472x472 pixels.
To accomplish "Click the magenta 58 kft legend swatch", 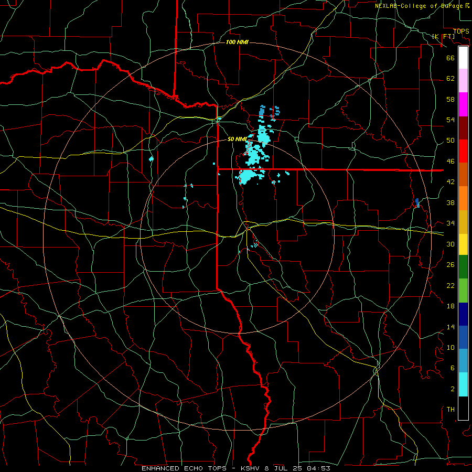I will pyautogui.click(x=463, y=104).
